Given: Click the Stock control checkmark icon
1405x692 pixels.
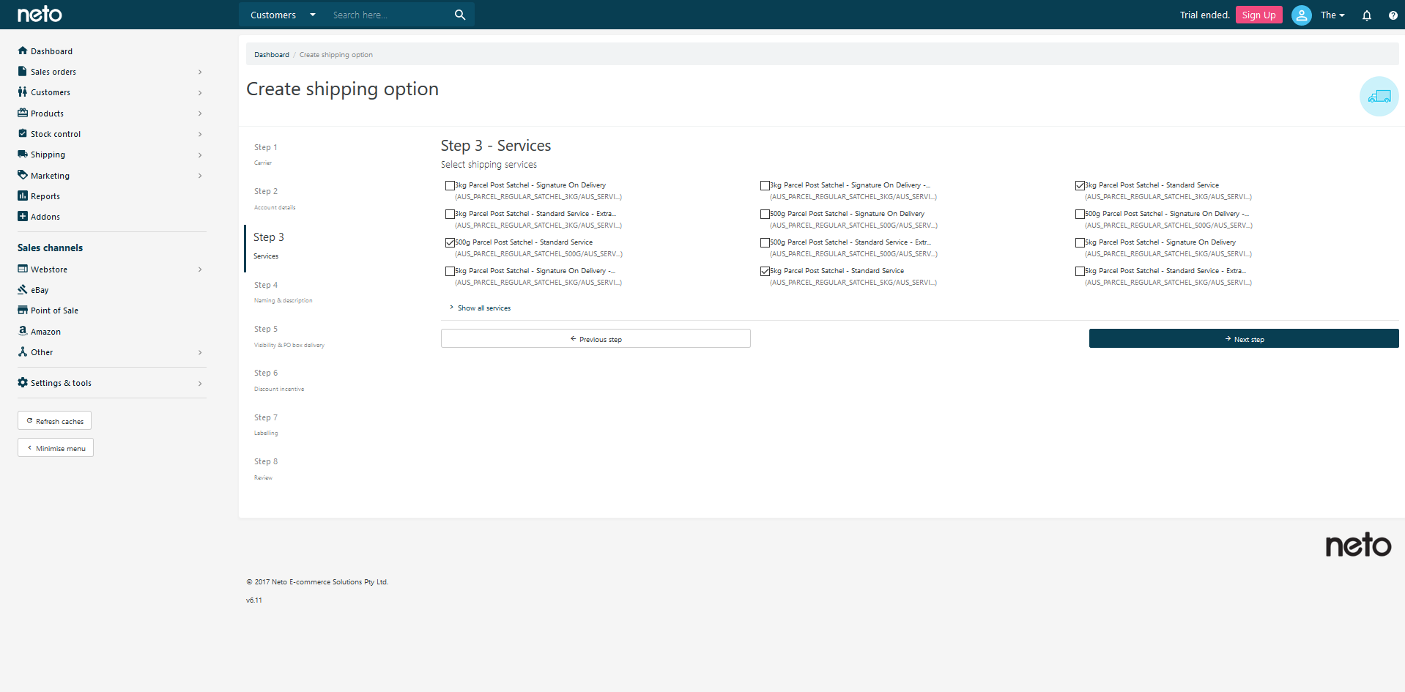Looking at the screenshot, I should point(23,133).
